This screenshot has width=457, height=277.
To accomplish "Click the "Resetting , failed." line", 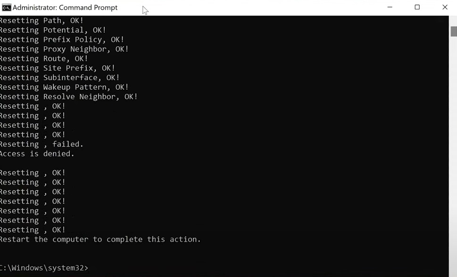I will 42,144.
